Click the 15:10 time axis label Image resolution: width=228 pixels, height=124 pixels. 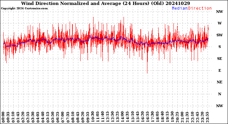[133, 117]
